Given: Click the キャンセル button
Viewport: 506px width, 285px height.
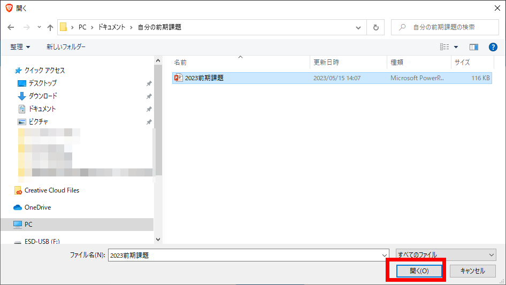Looking at the screenshot, I should click(473, 271).
